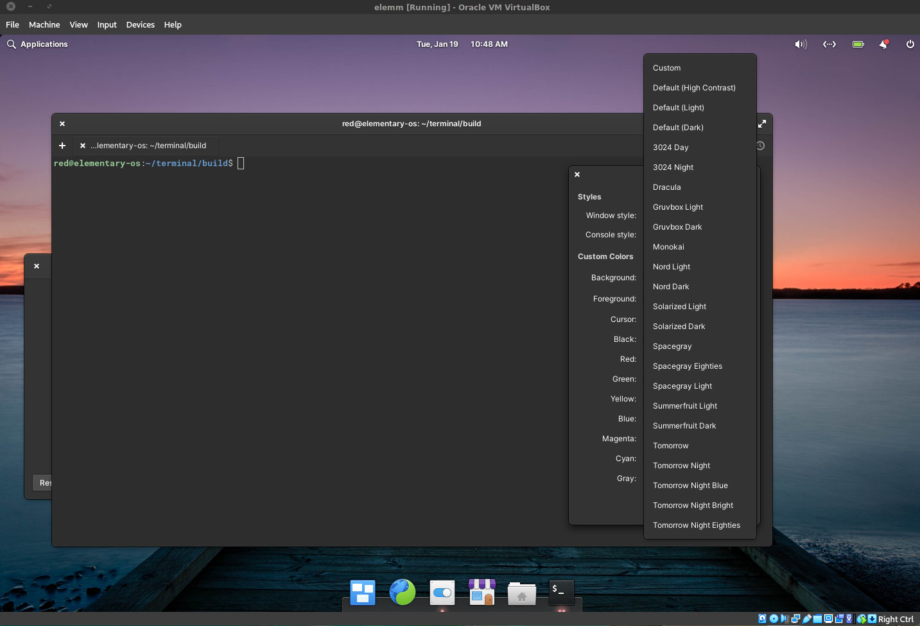Launch the web browser from the dock
This screenshot has height=626, width=920.
pos(403,592)
